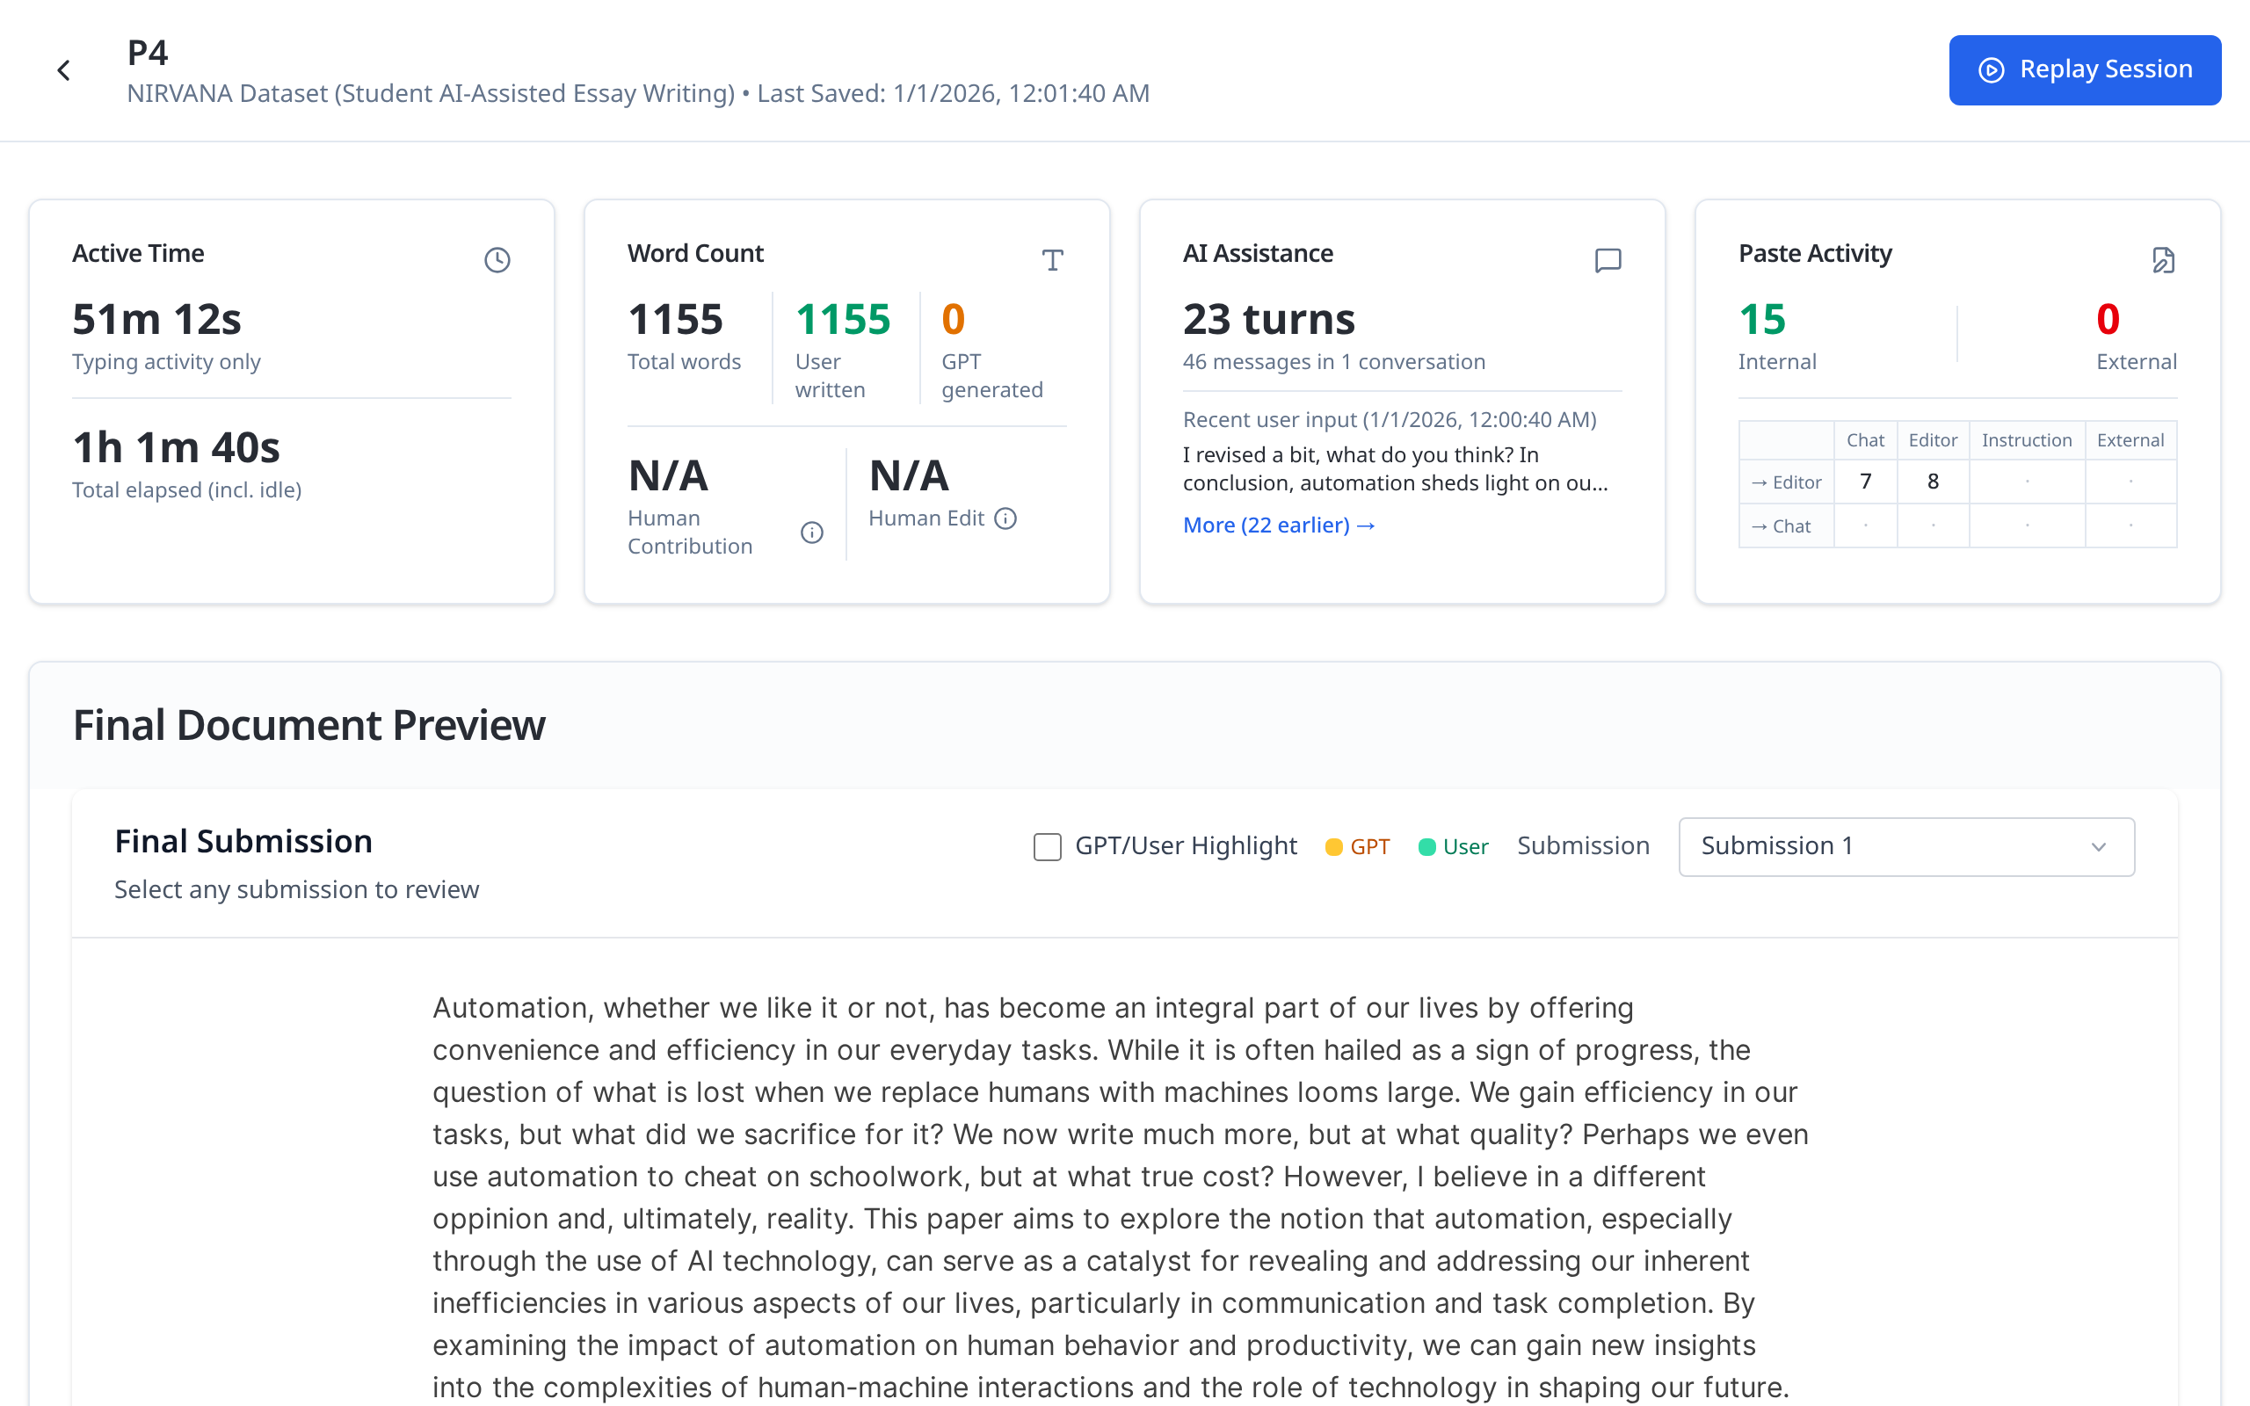The image size is (2250, 1406).
Task: Click the text T icon in Word Count card
Action: pos(1052,259)
